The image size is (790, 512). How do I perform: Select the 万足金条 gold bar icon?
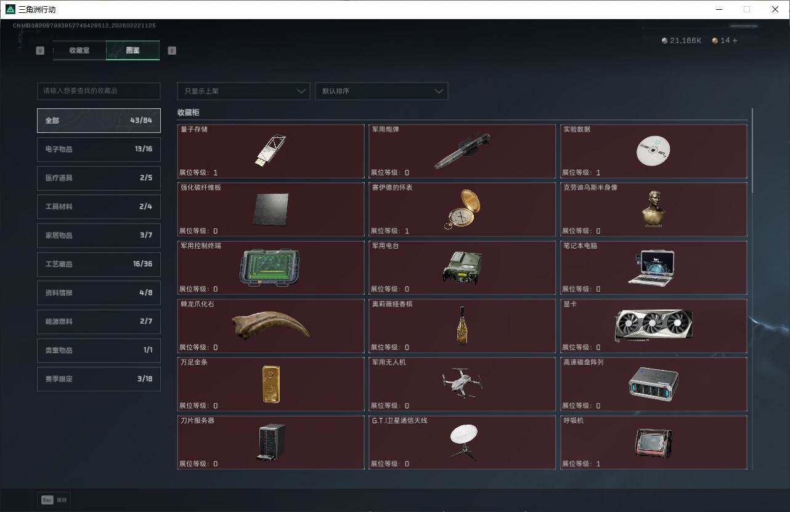tap(271, 384)
